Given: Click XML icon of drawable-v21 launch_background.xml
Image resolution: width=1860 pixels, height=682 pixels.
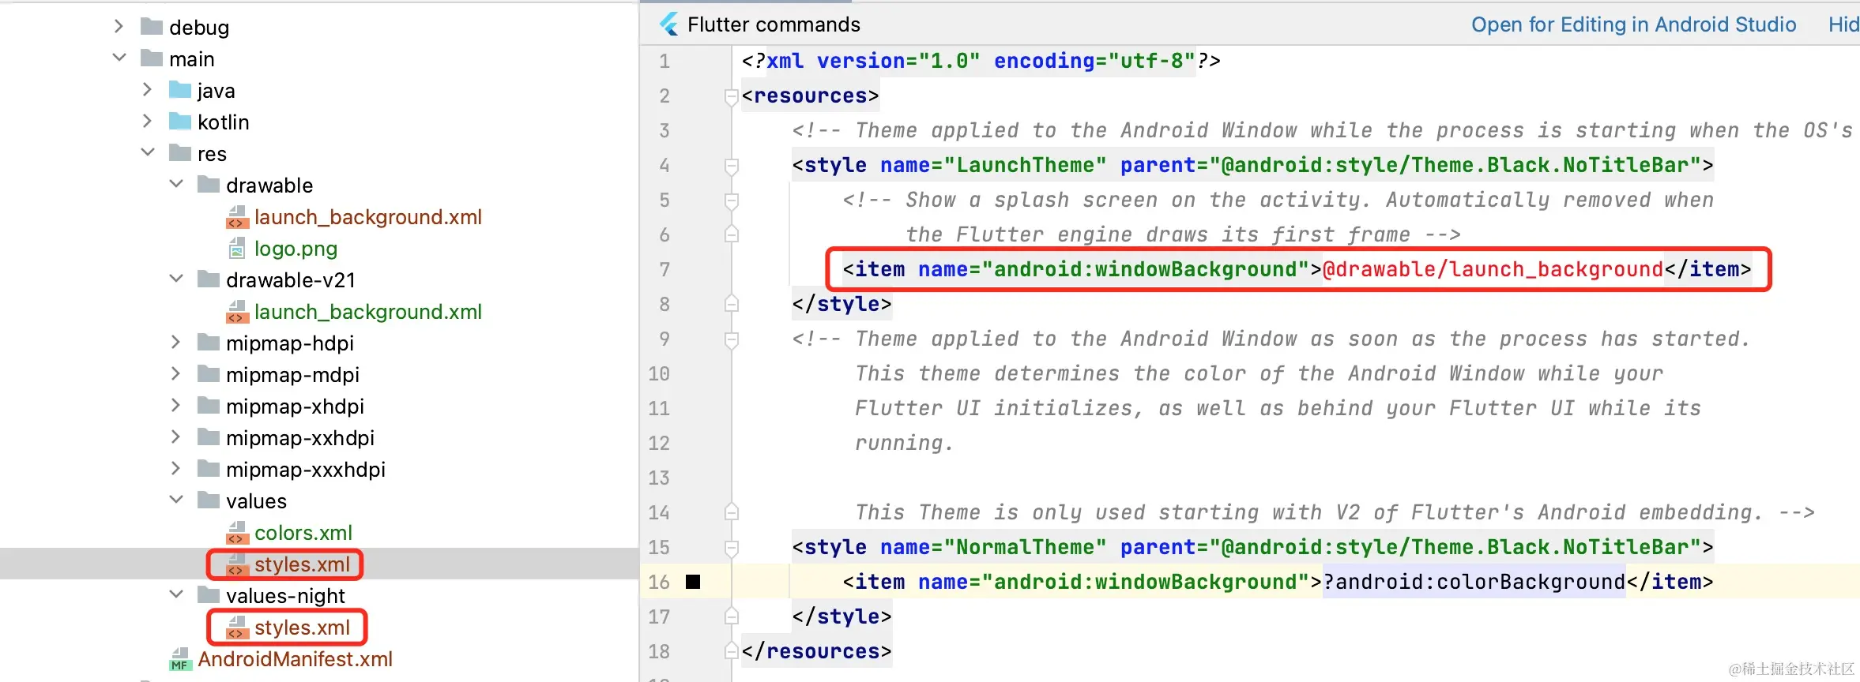Looking at the screenshot, I should (237, 313).
